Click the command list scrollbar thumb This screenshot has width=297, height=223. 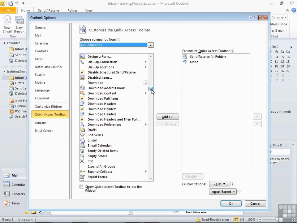point(151,89)
